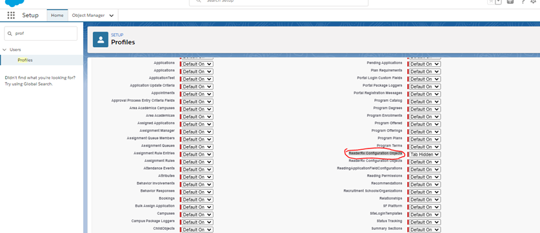Select Profiles in the sidebar
This screenshot has width=540, height=233.
[x=25, y=60]
